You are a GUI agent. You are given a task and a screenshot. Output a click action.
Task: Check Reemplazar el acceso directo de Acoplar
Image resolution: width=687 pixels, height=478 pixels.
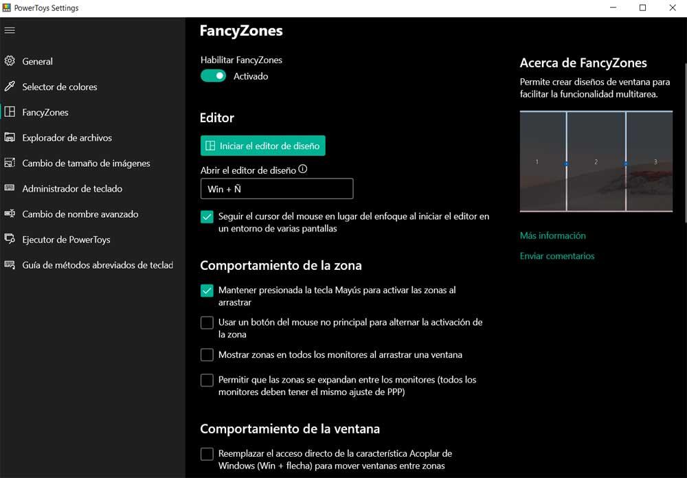click(x=207, y=453)
